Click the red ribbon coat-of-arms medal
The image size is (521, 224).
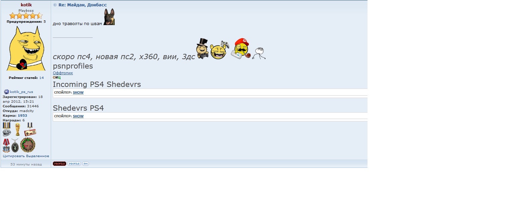point(6,145)
